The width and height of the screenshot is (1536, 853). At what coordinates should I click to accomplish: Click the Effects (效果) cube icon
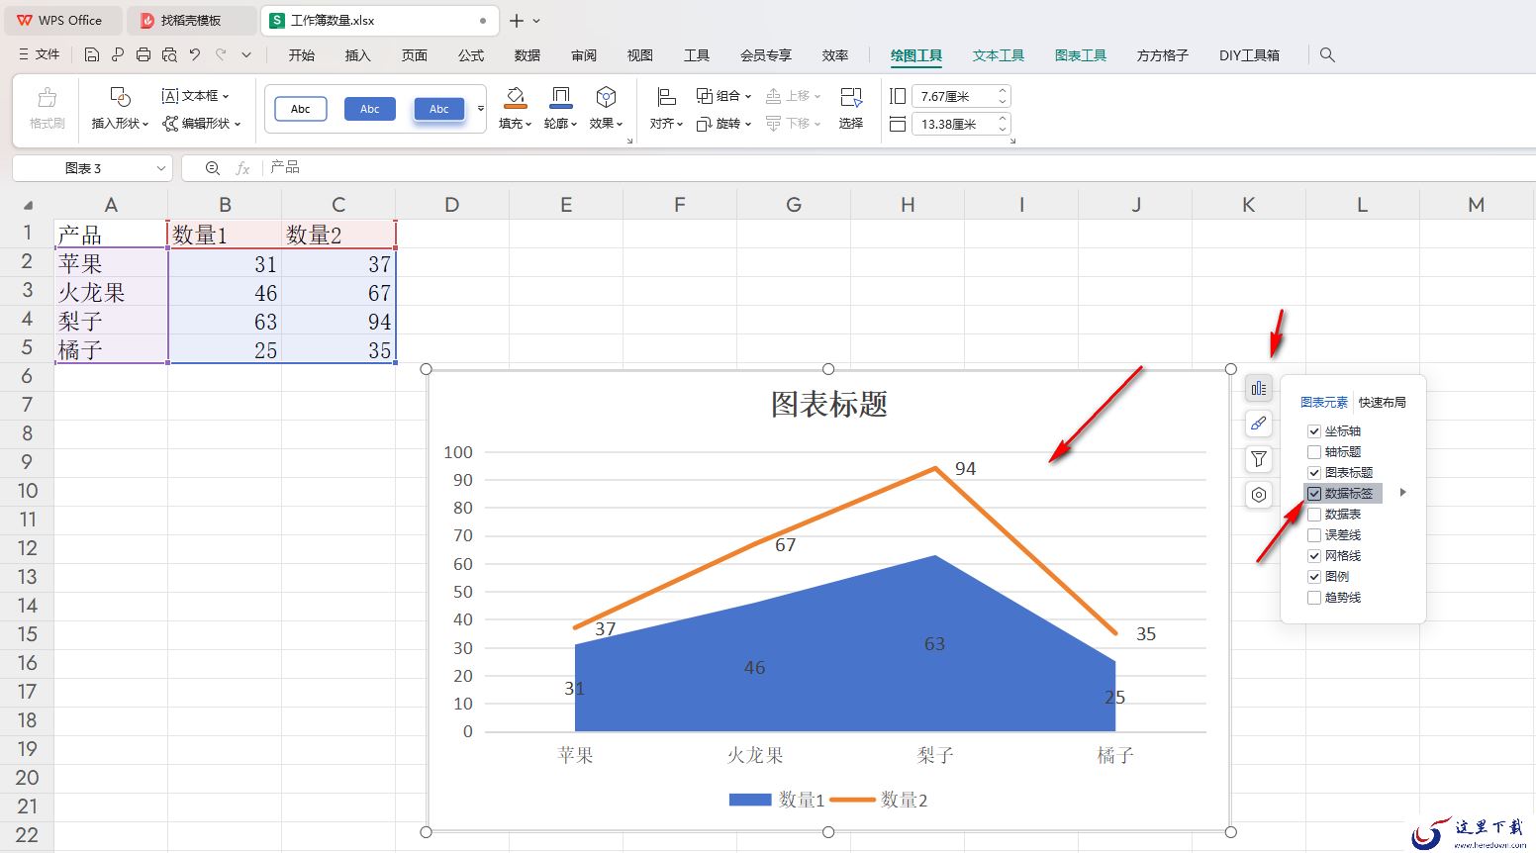(x=606, y=98)
